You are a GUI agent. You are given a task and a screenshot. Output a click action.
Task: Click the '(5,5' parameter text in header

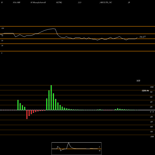coord(80,2)
